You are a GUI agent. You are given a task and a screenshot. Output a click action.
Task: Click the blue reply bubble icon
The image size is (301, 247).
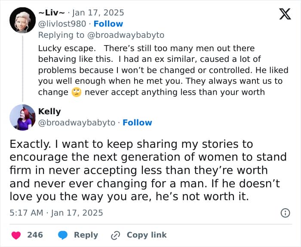63,235
